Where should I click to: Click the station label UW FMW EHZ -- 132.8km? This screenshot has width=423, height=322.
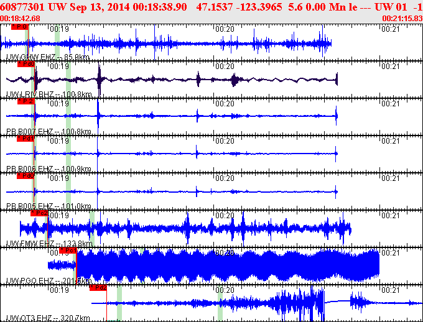pyautogui.click(x=49, y=244)
